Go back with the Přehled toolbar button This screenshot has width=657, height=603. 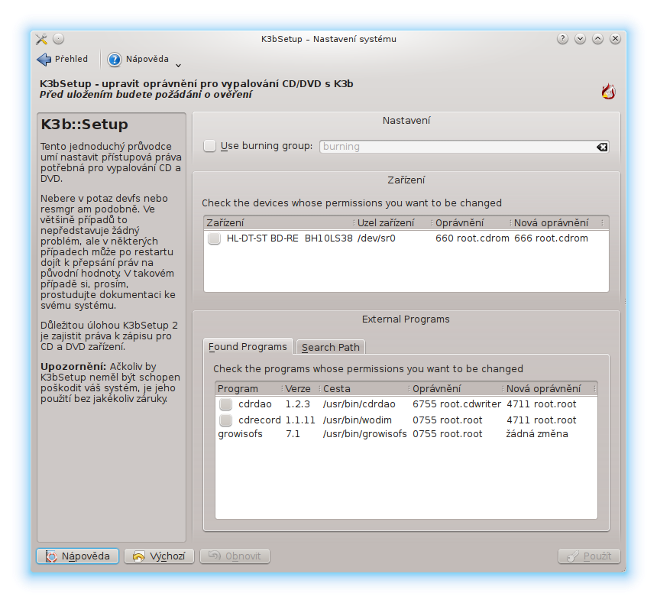tap(63, 59)
